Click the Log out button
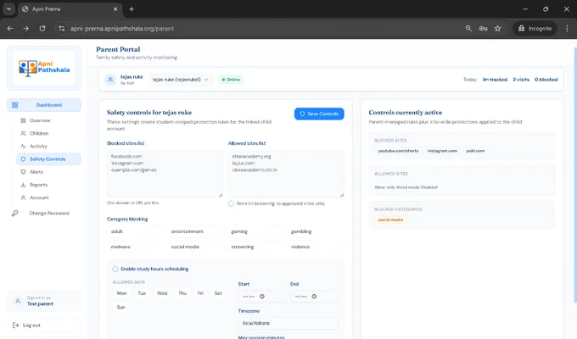The width and height of the screenshot is (577, 339). click(44, 325)
